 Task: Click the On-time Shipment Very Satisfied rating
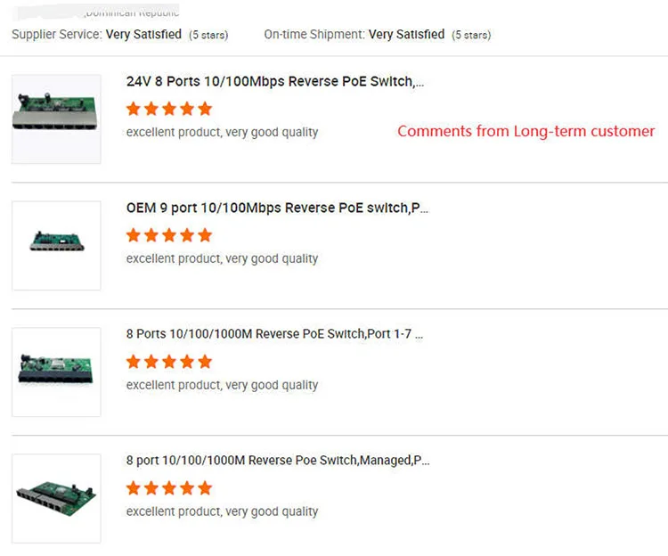coord(406,35)
